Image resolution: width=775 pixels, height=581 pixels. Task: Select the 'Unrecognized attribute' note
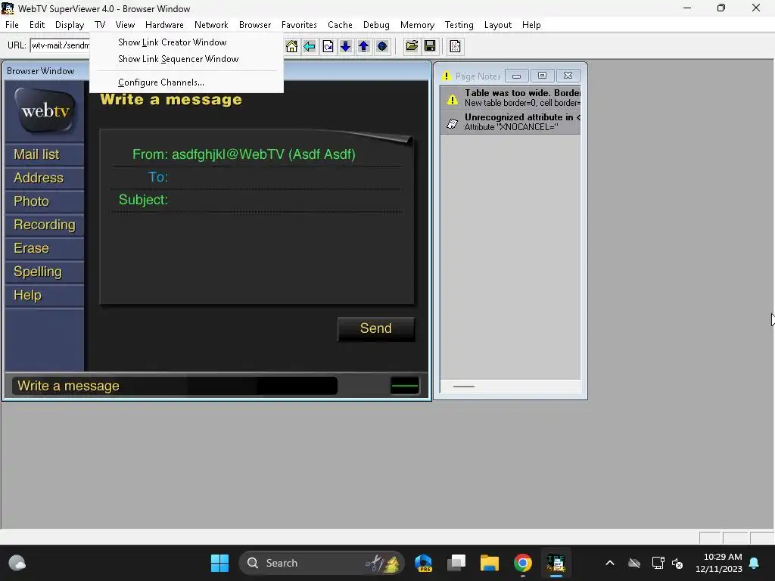(x=510, y=122)
